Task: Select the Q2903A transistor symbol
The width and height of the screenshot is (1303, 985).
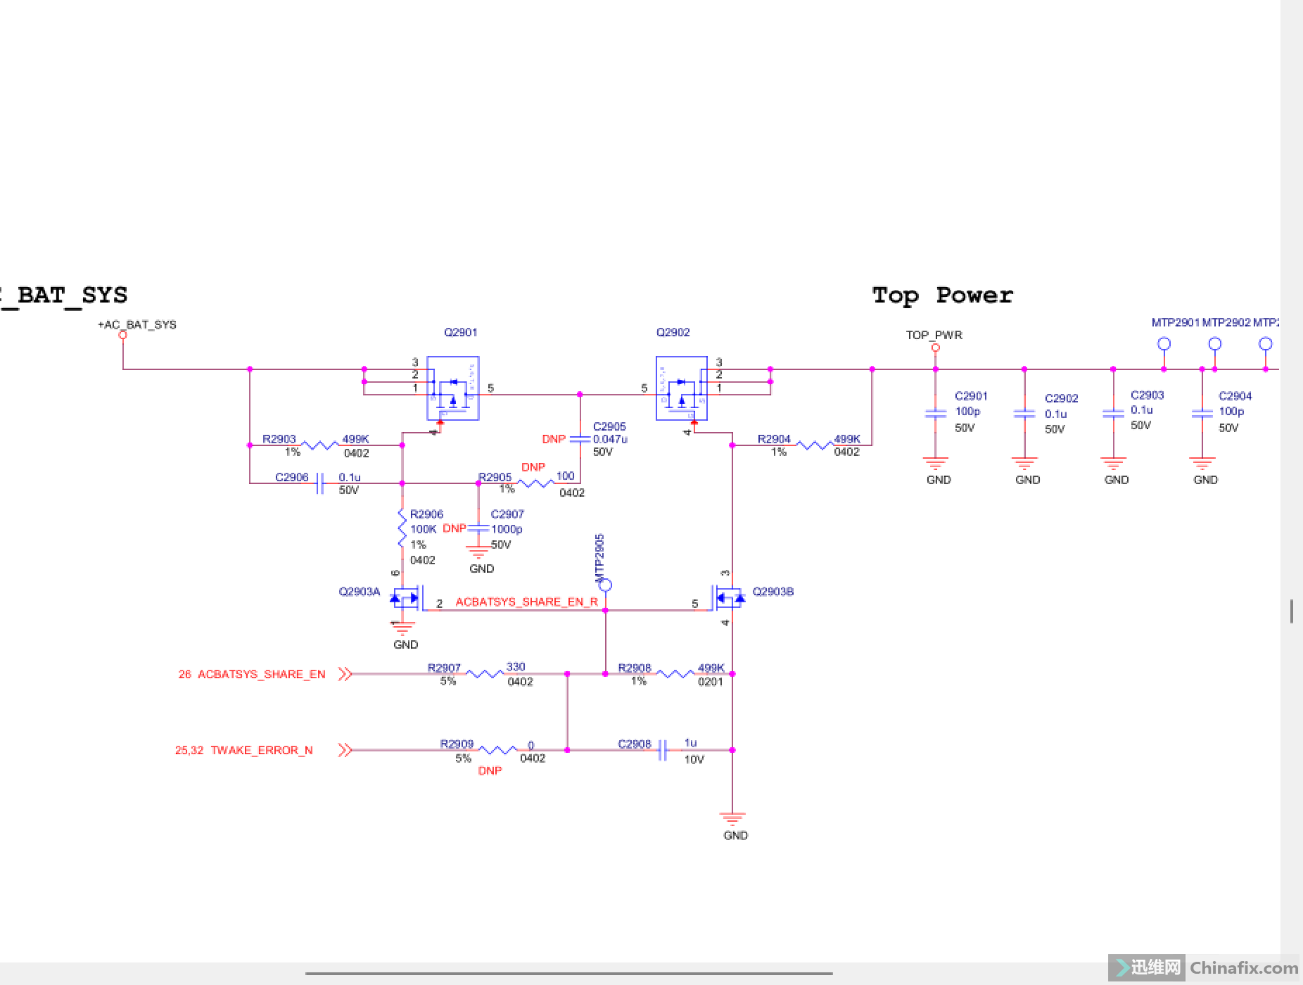Action: (407, 599)
